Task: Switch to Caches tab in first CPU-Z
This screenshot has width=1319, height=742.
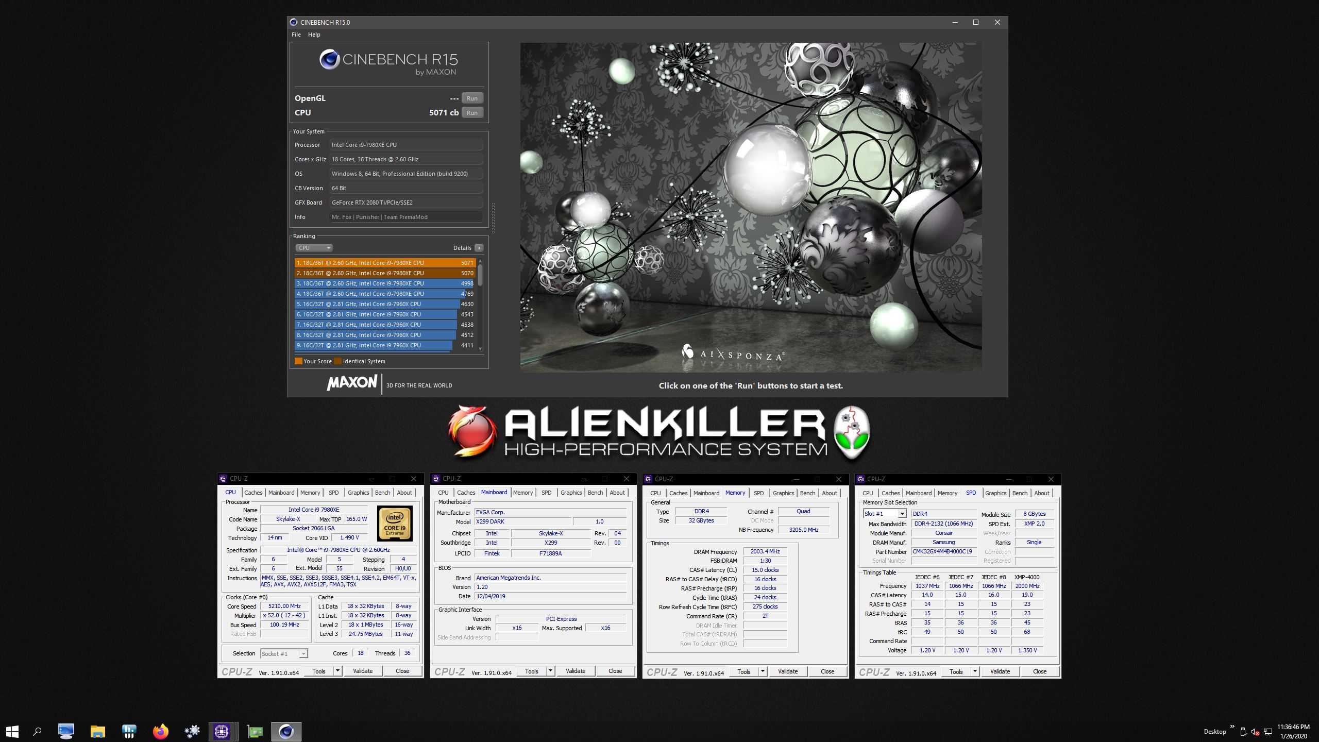Action: pyautogui.click(x=253, y=493)
